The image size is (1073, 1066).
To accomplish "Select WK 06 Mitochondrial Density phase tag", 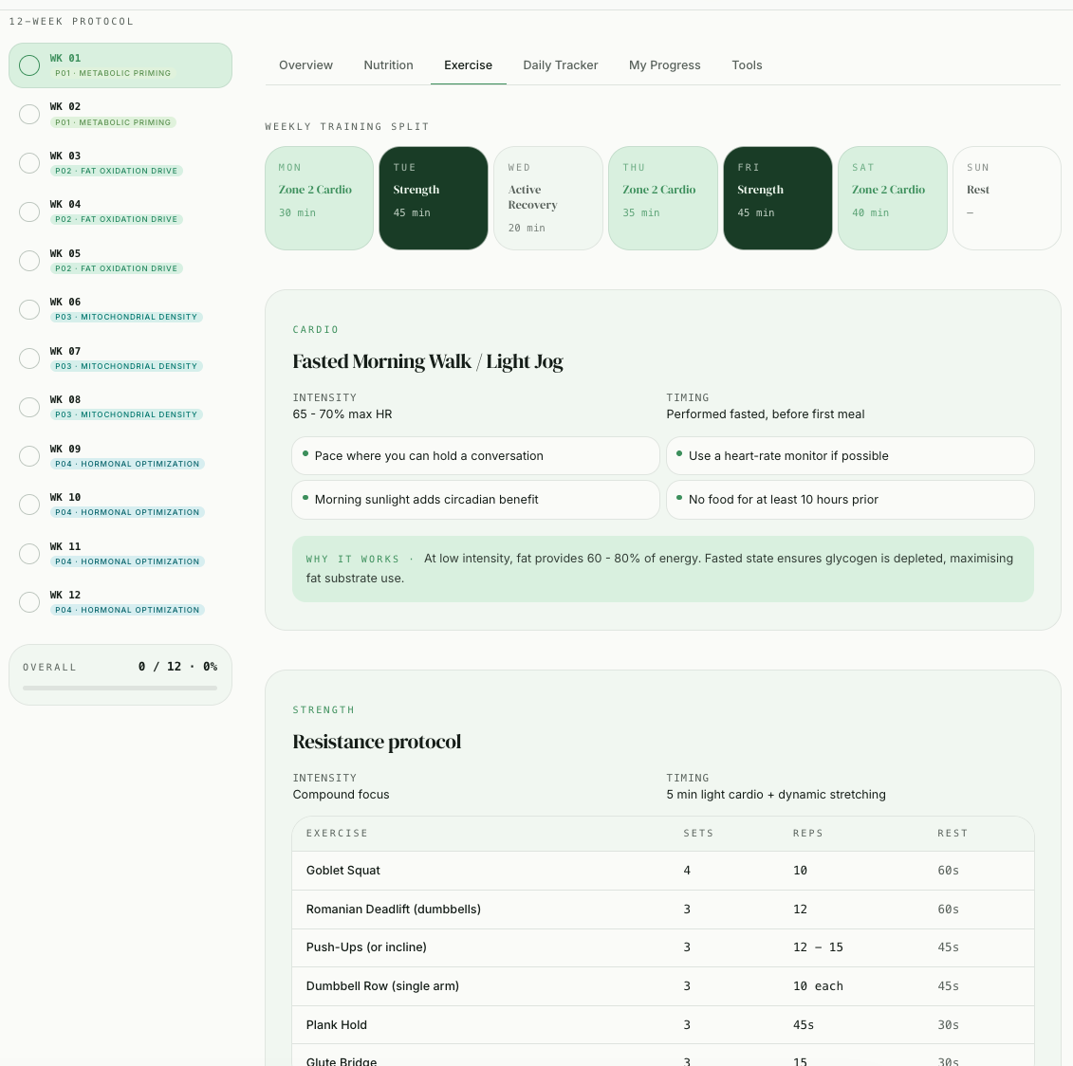I will coord(126,318).
